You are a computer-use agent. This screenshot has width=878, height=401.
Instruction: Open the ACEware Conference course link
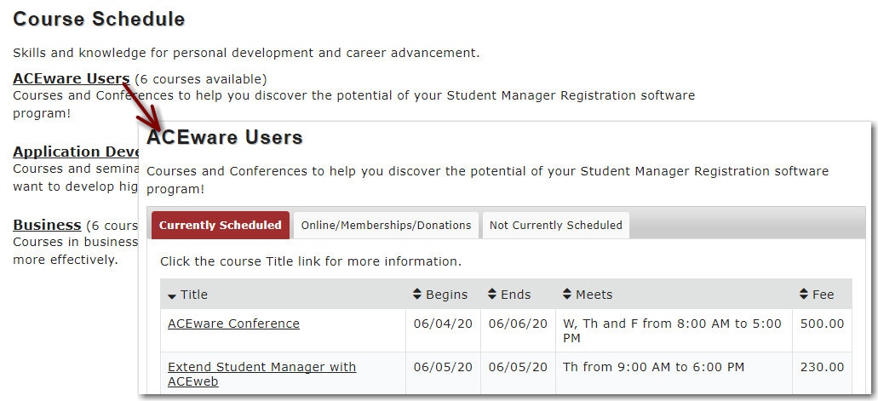pos(233,324)
